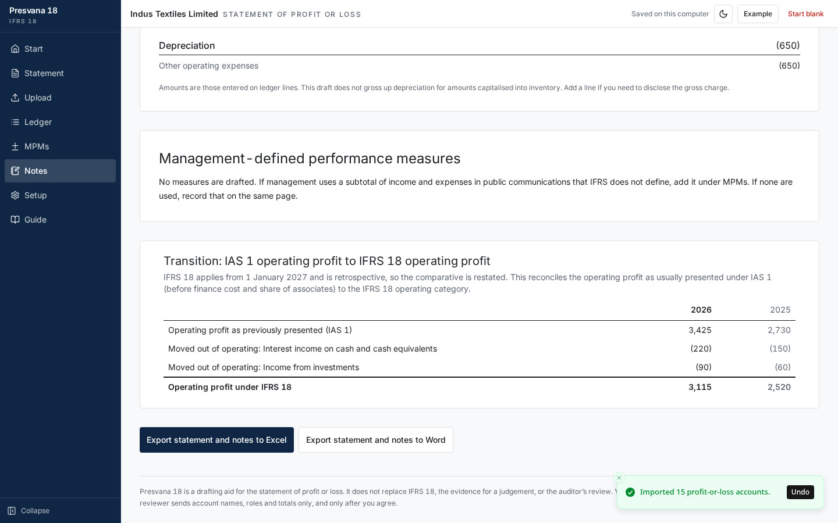Screen dimensions: 838x523
Task: Toggle dark mode moon icon
Action: pyautogui.click(x=723, y=14)
